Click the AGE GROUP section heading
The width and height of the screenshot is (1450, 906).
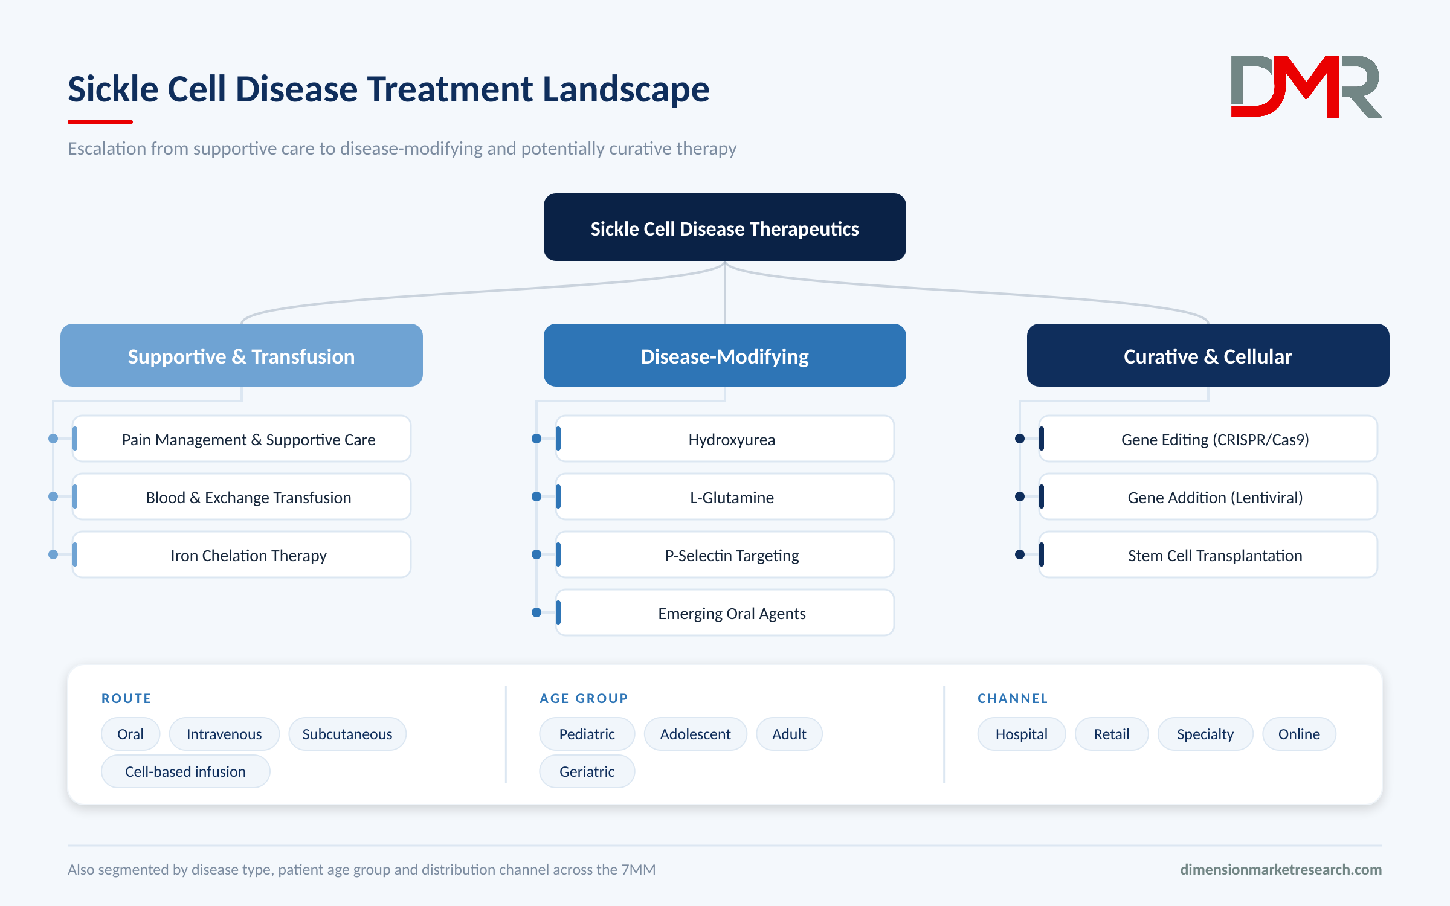(584, 698)
